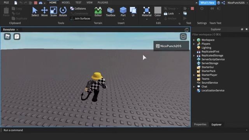Viewport: 249px width, 140px height.
Task: Expand the Workspace tree node
Action: point(194,40)
